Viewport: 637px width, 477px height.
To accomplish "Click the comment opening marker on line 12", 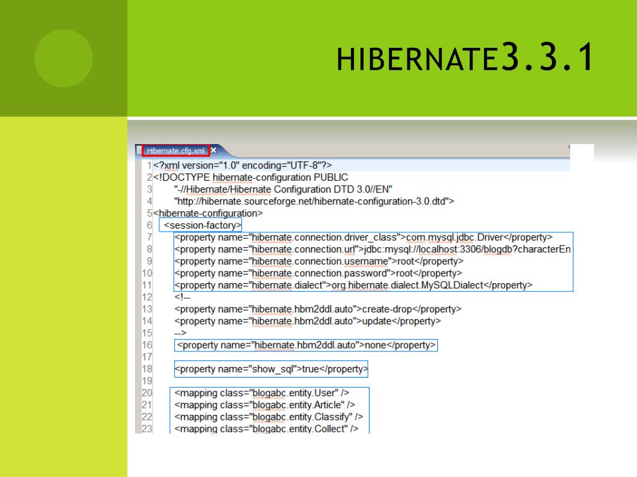I will (x=182, y=297).
